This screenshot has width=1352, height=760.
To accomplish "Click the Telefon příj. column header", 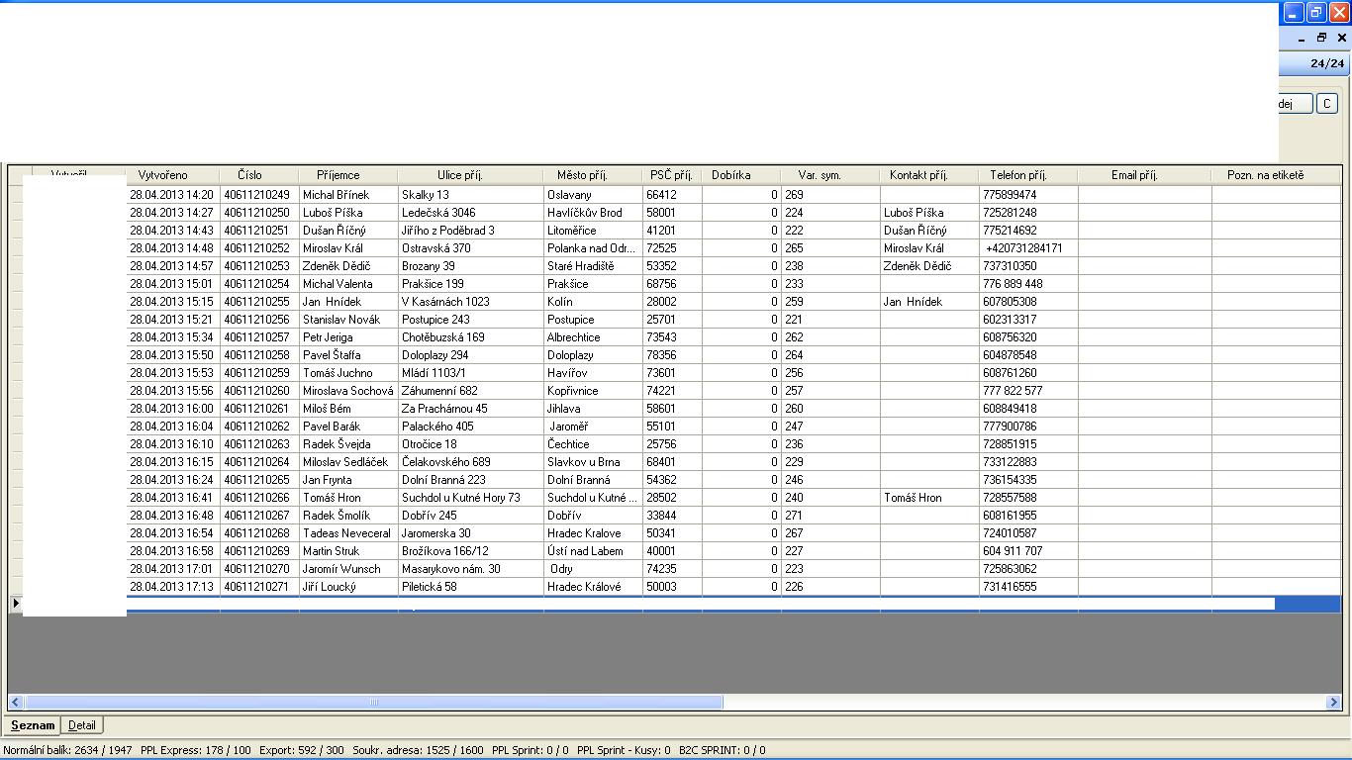I will 1017,175.
